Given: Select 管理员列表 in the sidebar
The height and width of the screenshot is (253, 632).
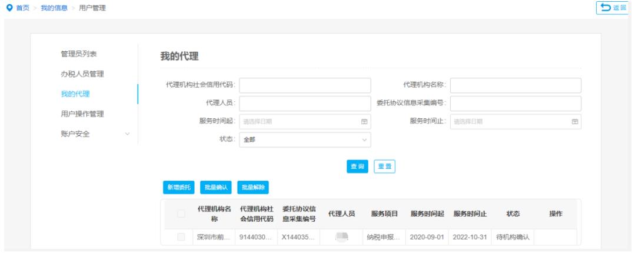Looking at the screenshot, I should pos(79,54).
